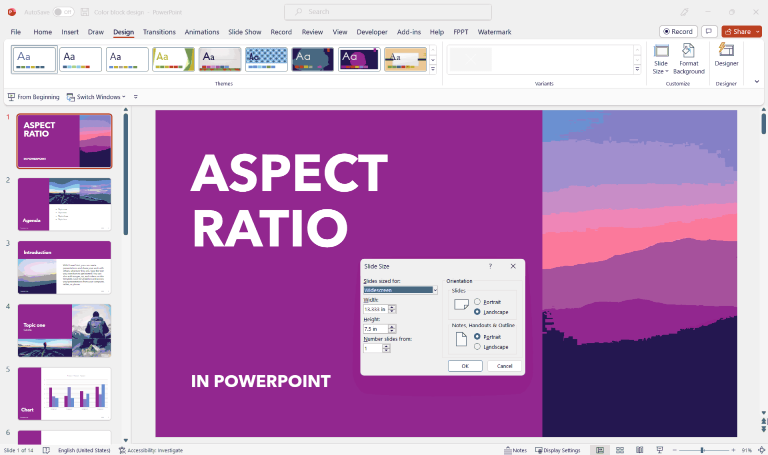Toggle the AutoSave switch
Viewport: 768px width, 455px height.
tap(63, 12)
